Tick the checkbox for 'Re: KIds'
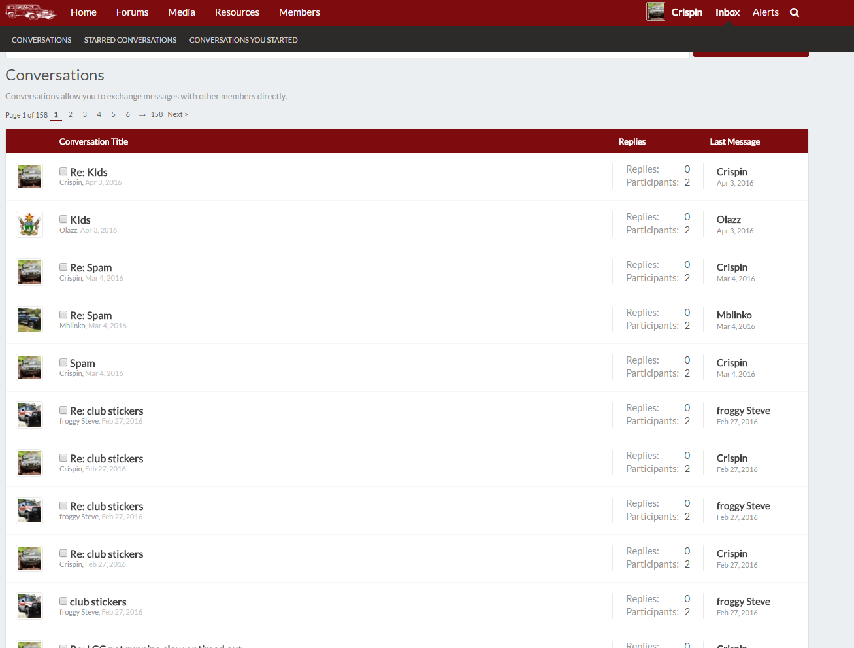This screenshot has height=648, width=854. 63,171
